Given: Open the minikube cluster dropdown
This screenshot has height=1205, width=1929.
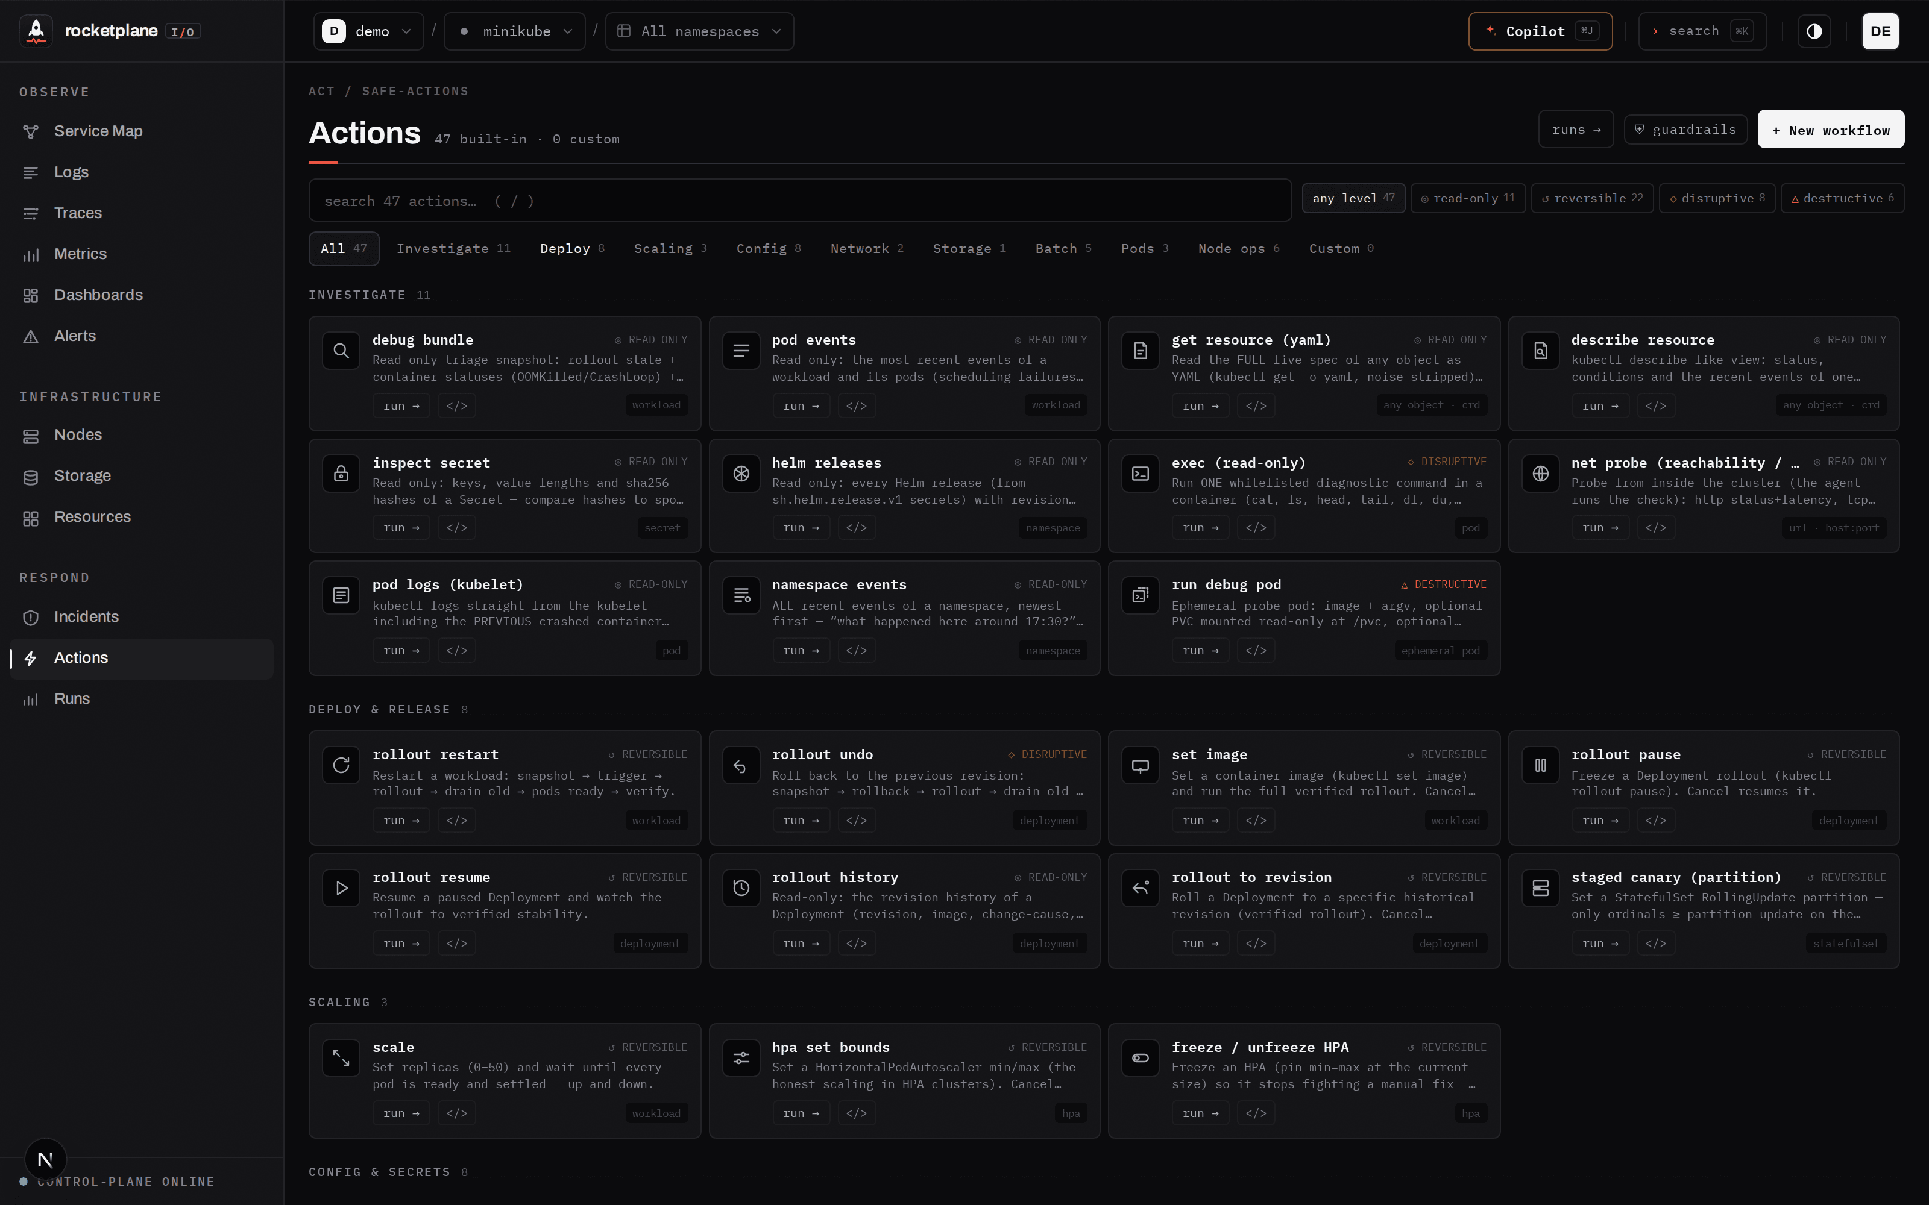Looking at the screenshot, I should (514, 31).
